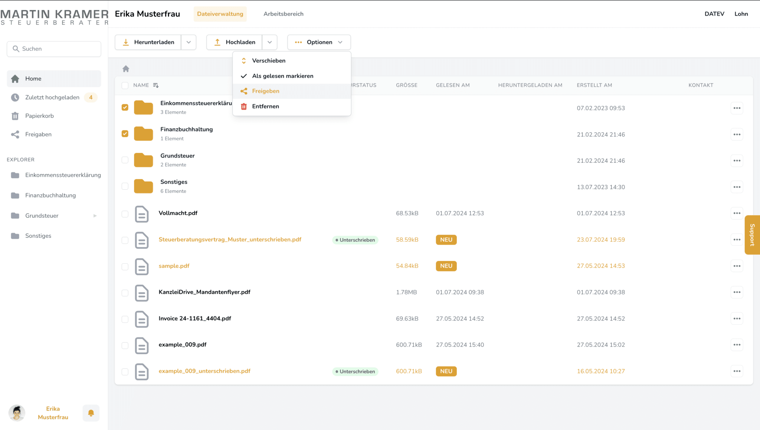Image resolution: width=760 pixels, height=430 pixels.
Task: Switch to the Arbeitsbereich tab
Action: click(x=284, y=14)
